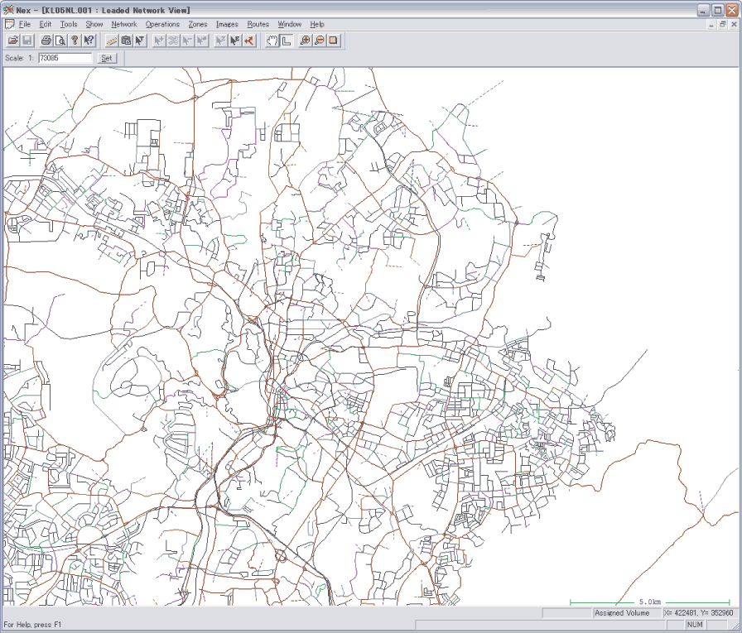Click the Scale input field showing 73085
The width and height of the screenshot is (742, 633).
65,58
